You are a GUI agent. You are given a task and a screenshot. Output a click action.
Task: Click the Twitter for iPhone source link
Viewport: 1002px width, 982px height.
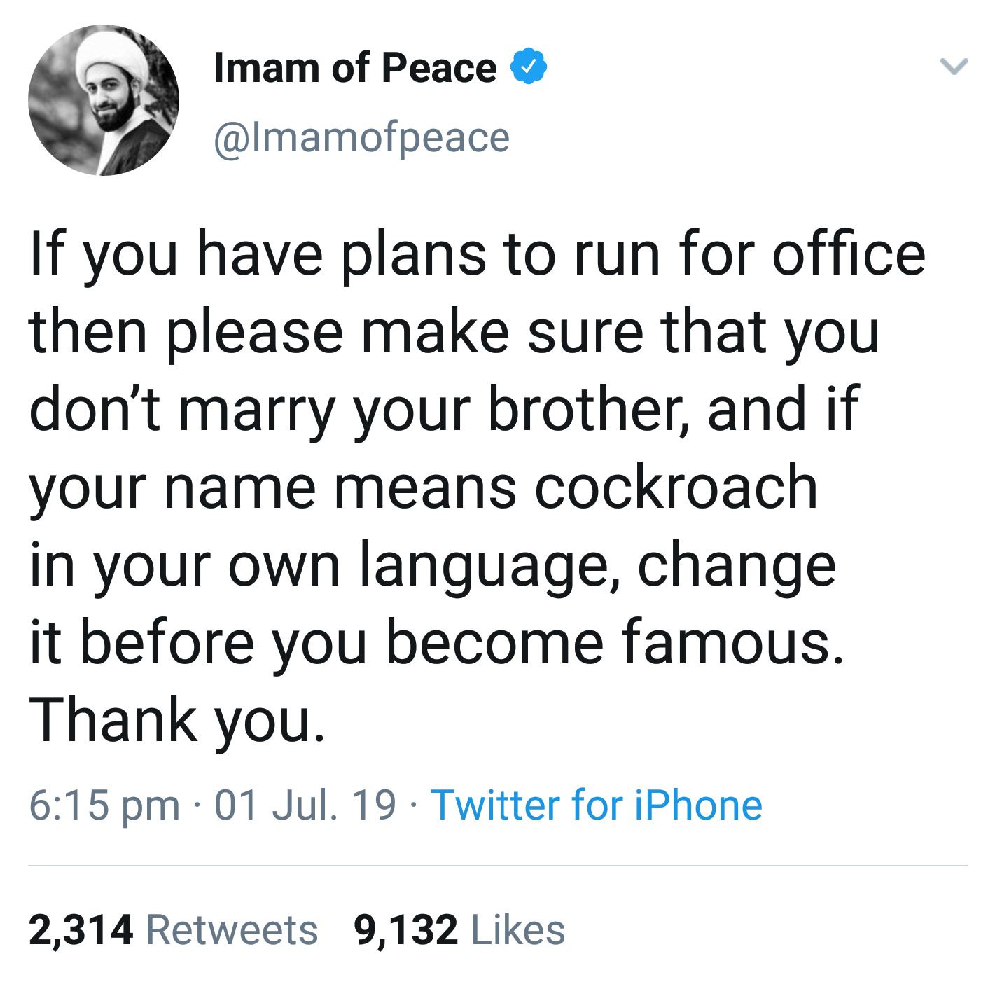point(596,805)
